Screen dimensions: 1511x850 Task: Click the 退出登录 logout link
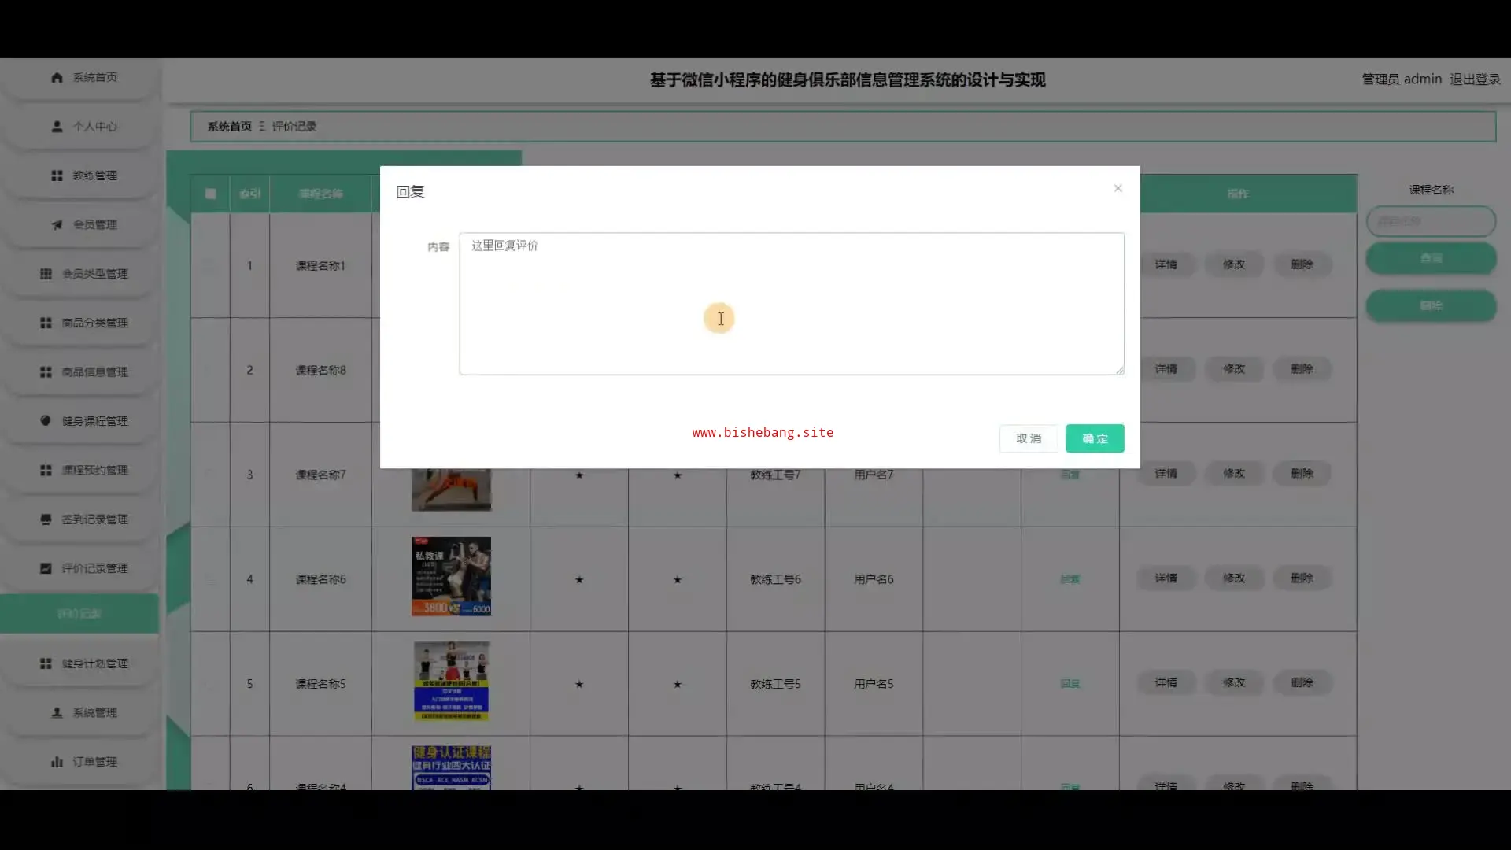pos(1475,79)
